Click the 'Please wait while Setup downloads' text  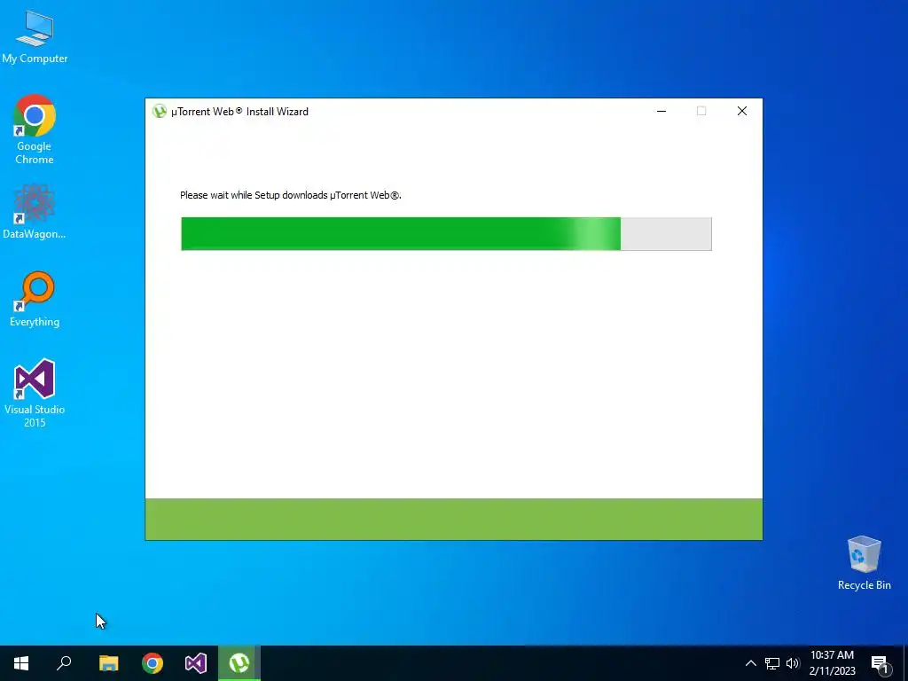tap(291, 195)
